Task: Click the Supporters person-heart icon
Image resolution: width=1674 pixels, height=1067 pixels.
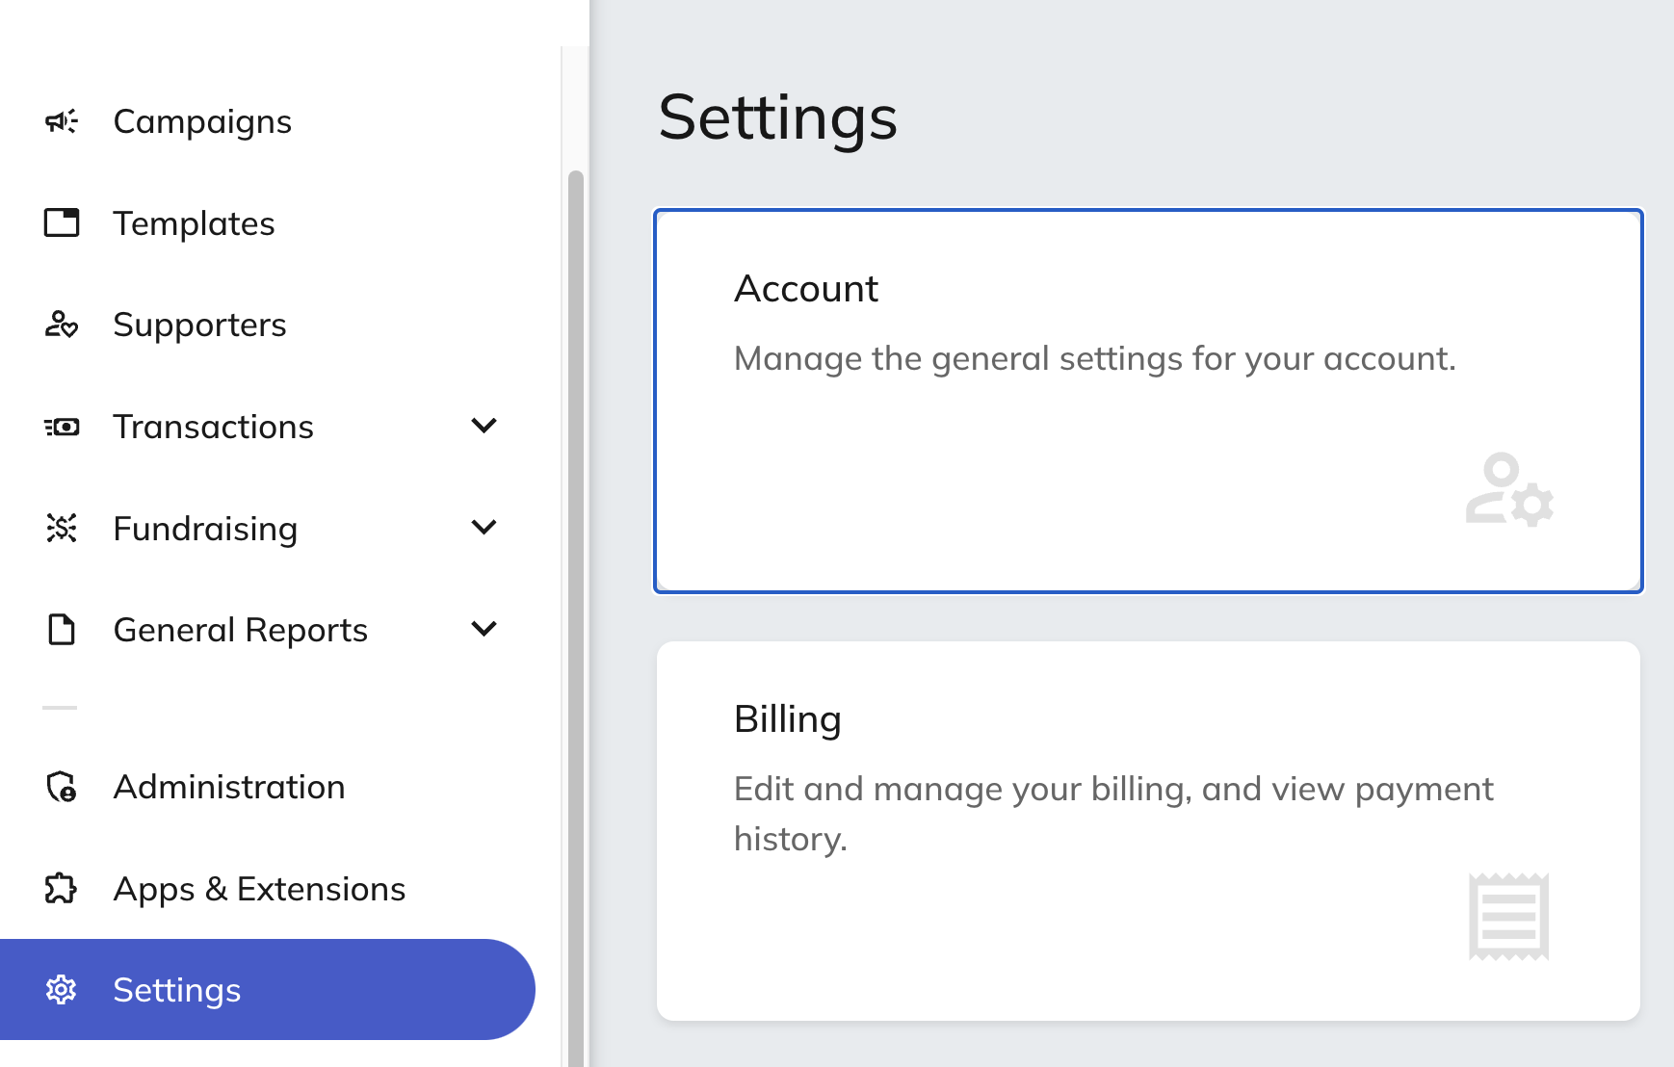Action: 62,325
